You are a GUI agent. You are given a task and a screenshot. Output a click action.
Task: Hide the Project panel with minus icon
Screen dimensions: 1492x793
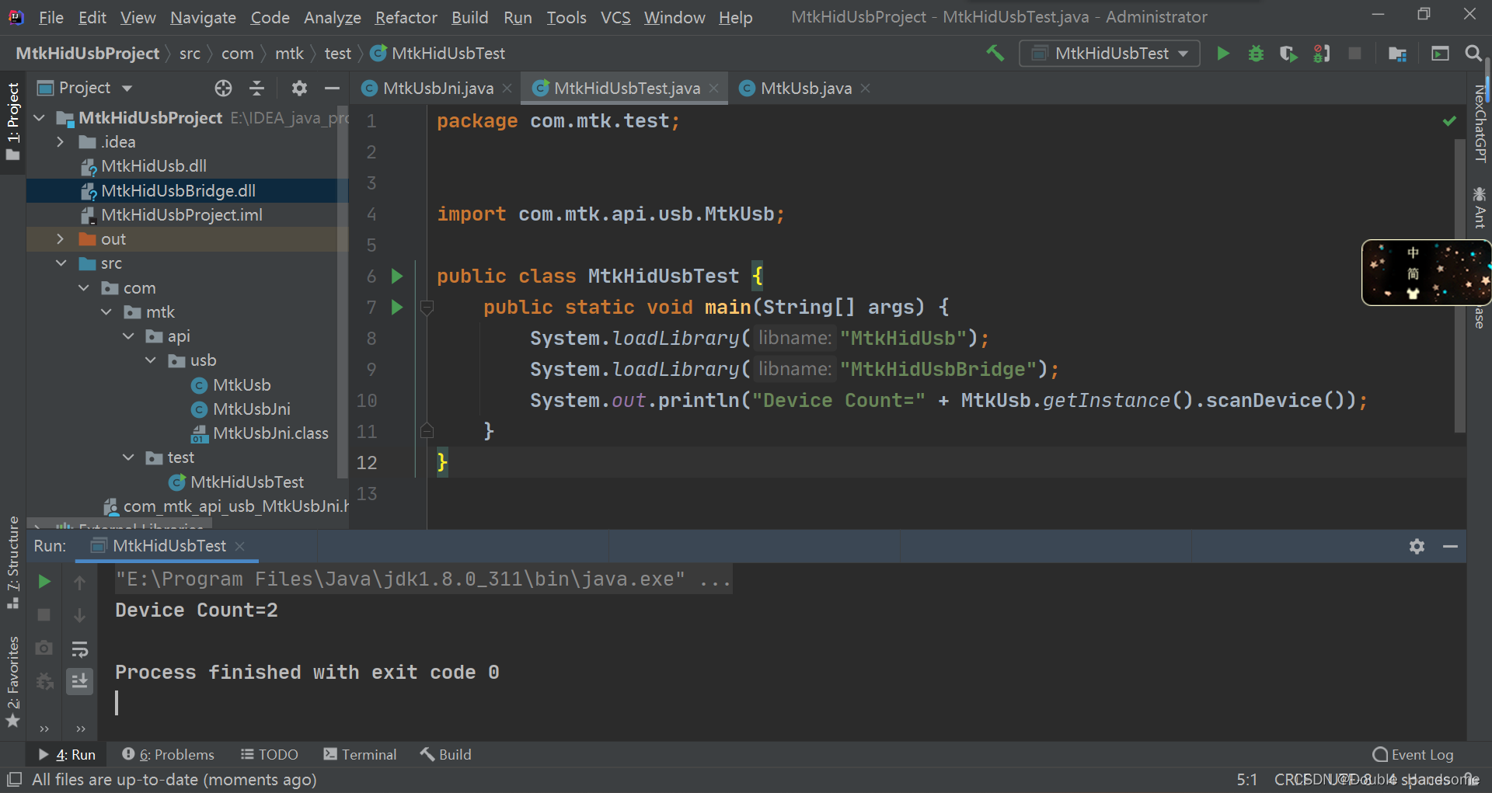(x=332, y=88)
